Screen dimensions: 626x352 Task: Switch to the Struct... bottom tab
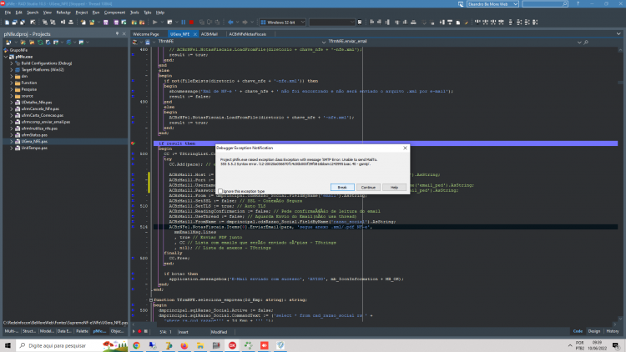(29, 331)
